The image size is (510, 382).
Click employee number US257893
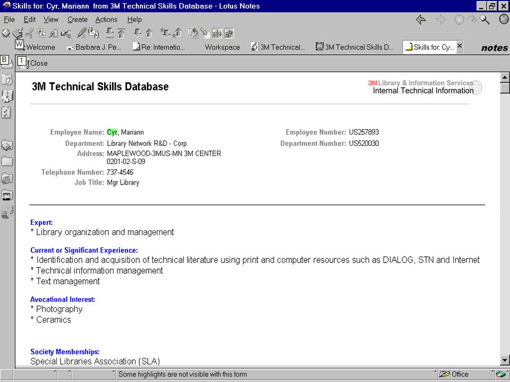click(364, 132)
